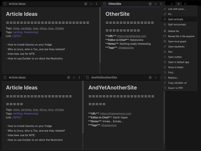Choose Link with pane... from menu
The image size is (201, 151).
point(179,9)
